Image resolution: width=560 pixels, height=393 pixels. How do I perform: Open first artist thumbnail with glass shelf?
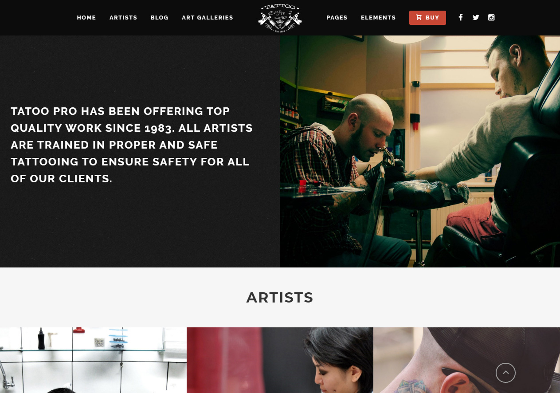click(x=93, y=360)
